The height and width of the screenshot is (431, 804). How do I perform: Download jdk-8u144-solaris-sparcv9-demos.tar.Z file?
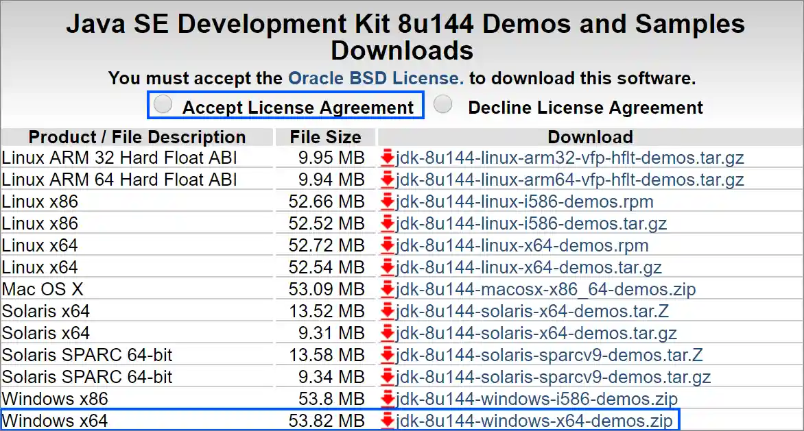(549, 356)
